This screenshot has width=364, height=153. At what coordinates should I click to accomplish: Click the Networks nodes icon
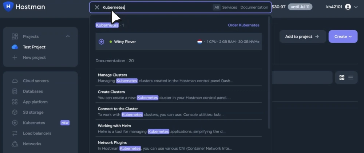[15, 144]
